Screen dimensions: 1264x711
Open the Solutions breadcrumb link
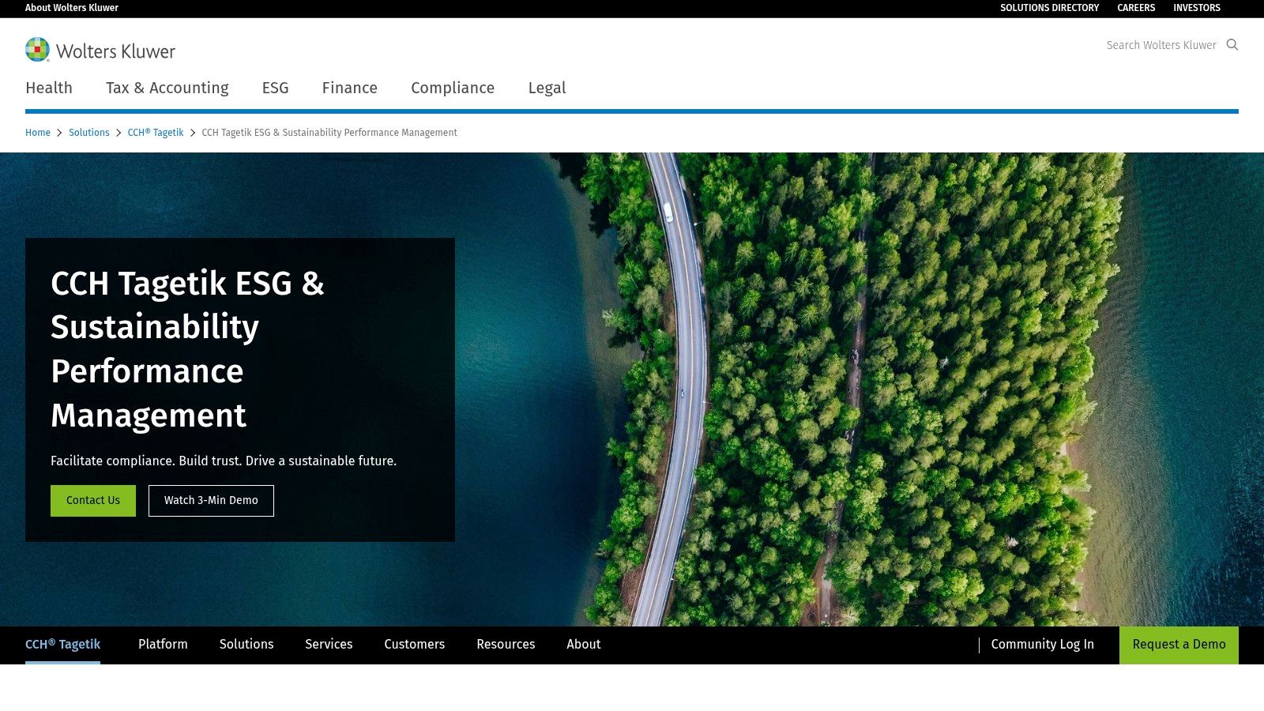tap(88, 133)
